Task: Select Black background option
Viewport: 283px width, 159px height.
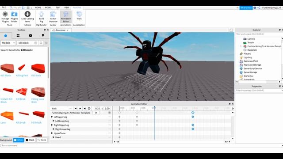Action: click(x=30, y=140)
